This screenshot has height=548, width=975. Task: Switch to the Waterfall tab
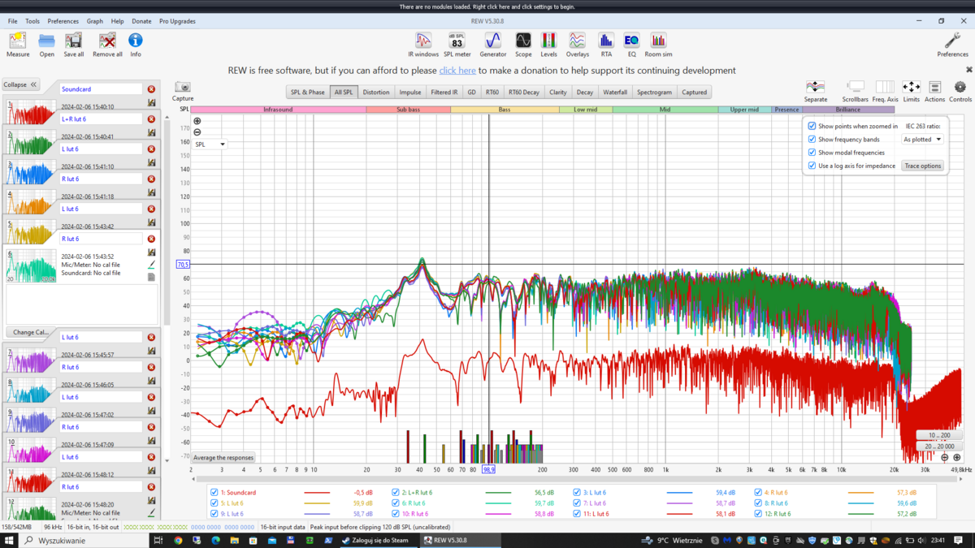(x=615, y=93)
